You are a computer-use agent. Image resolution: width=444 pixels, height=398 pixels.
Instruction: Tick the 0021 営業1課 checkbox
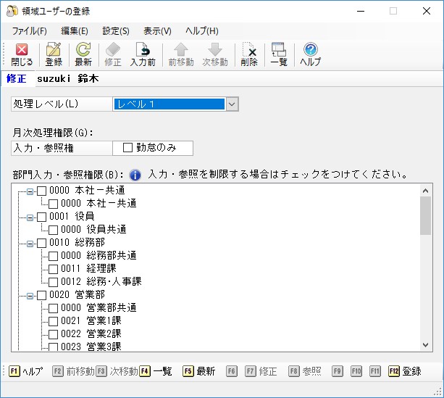pos(53,321)
